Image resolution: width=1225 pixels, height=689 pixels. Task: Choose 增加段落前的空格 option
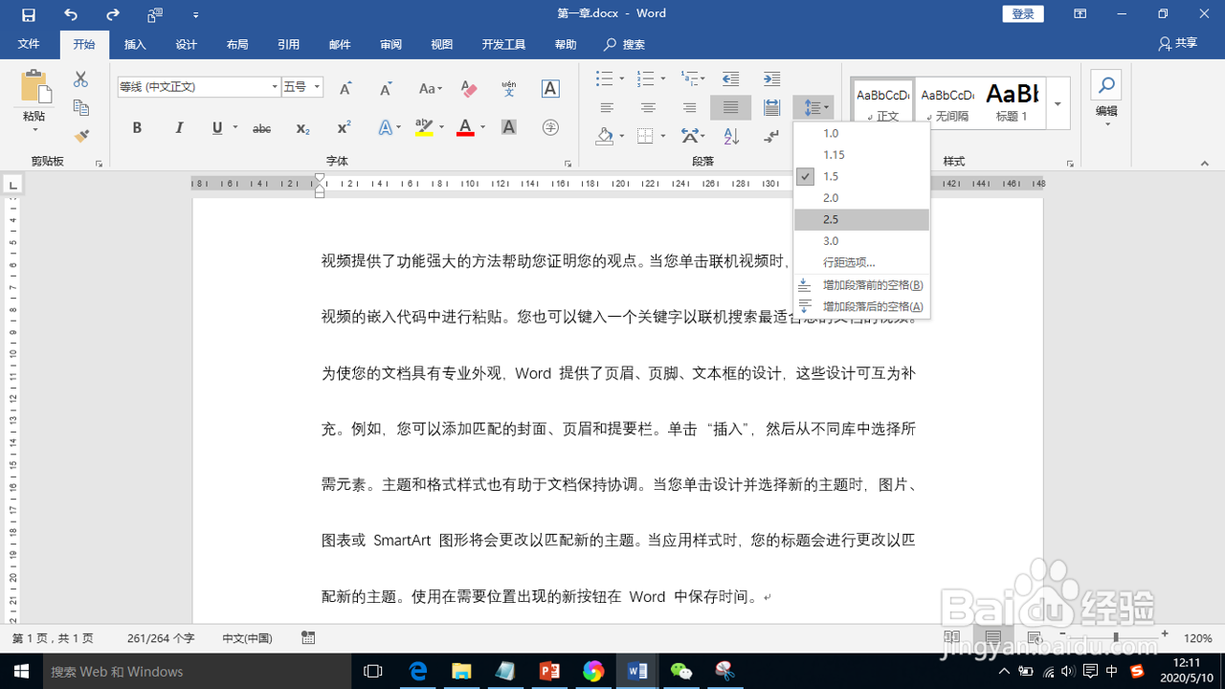(861, 285)
